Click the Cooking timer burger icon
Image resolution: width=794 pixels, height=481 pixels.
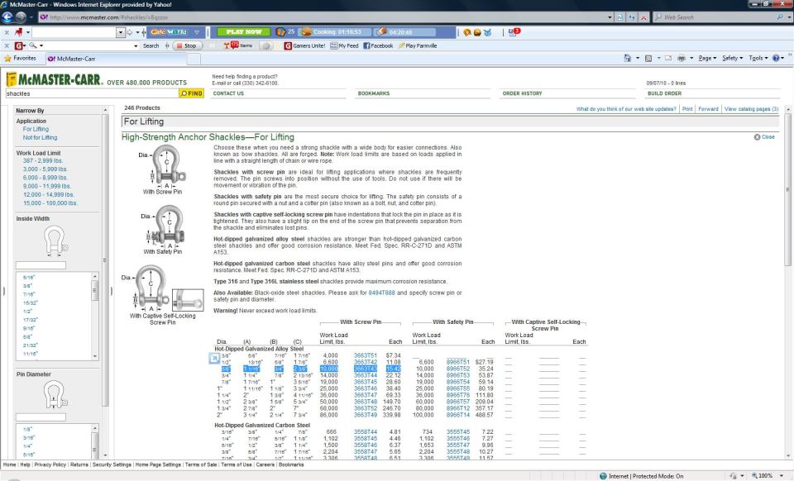[x=306, y=32]
